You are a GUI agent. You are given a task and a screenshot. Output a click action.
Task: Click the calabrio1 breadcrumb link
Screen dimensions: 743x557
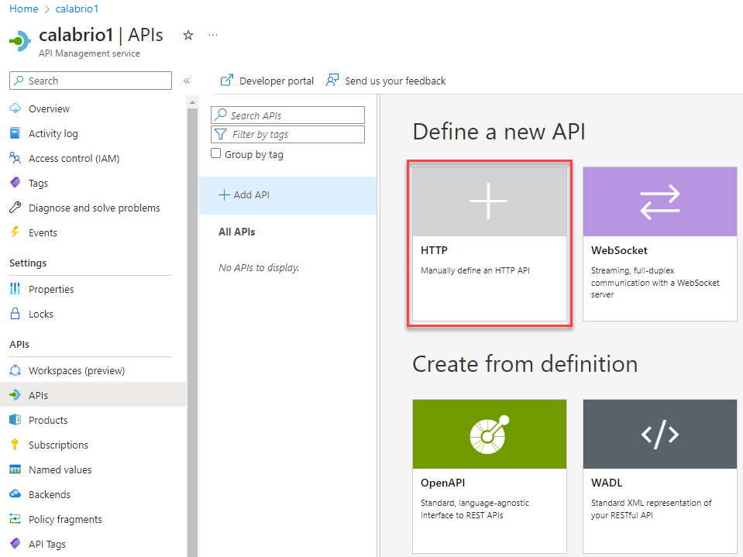77,9
